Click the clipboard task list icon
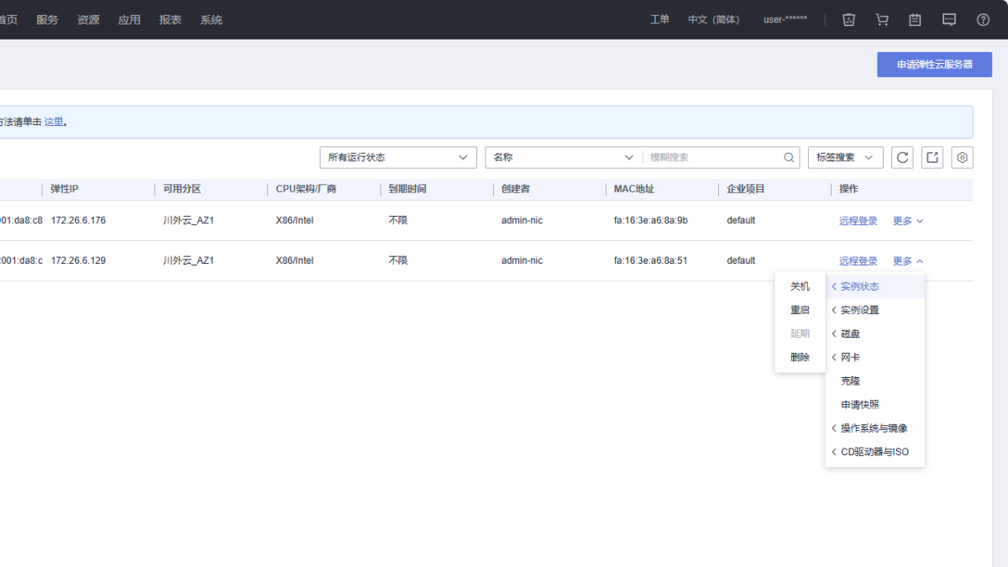 tap(915, 19)
